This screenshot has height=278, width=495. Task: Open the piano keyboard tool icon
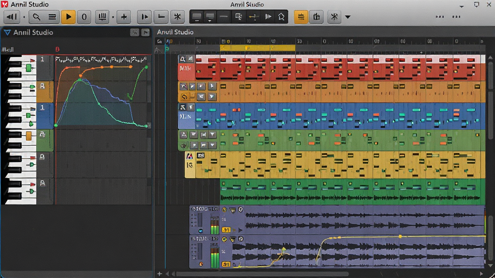102,17
